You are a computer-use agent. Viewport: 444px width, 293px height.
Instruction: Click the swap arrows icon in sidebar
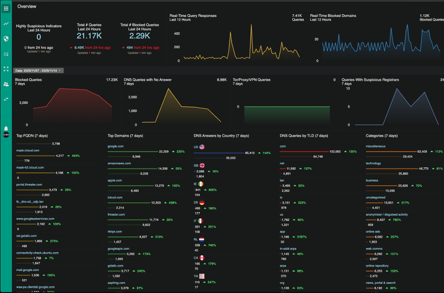pyautogui.click(x=6, y=99)
